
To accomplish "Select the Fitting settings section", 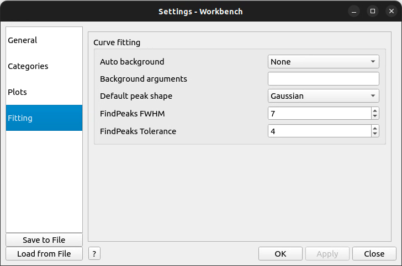I will click(20, 118).
